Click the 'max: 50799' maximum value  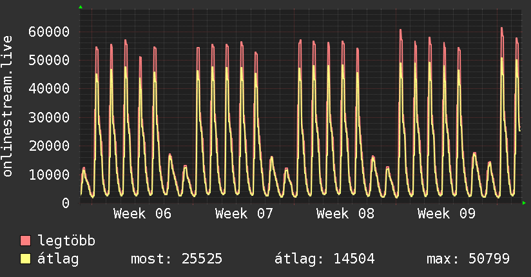coord(468,259)
